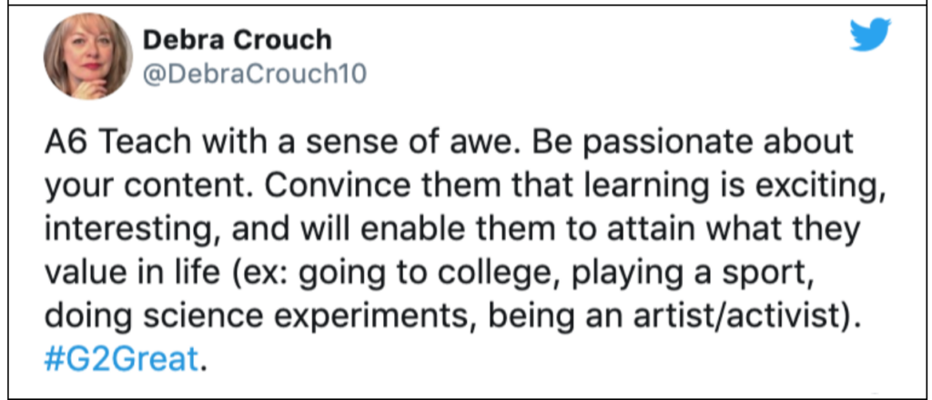Visit the @DebraCrouch10 handle

coord(255,75)
